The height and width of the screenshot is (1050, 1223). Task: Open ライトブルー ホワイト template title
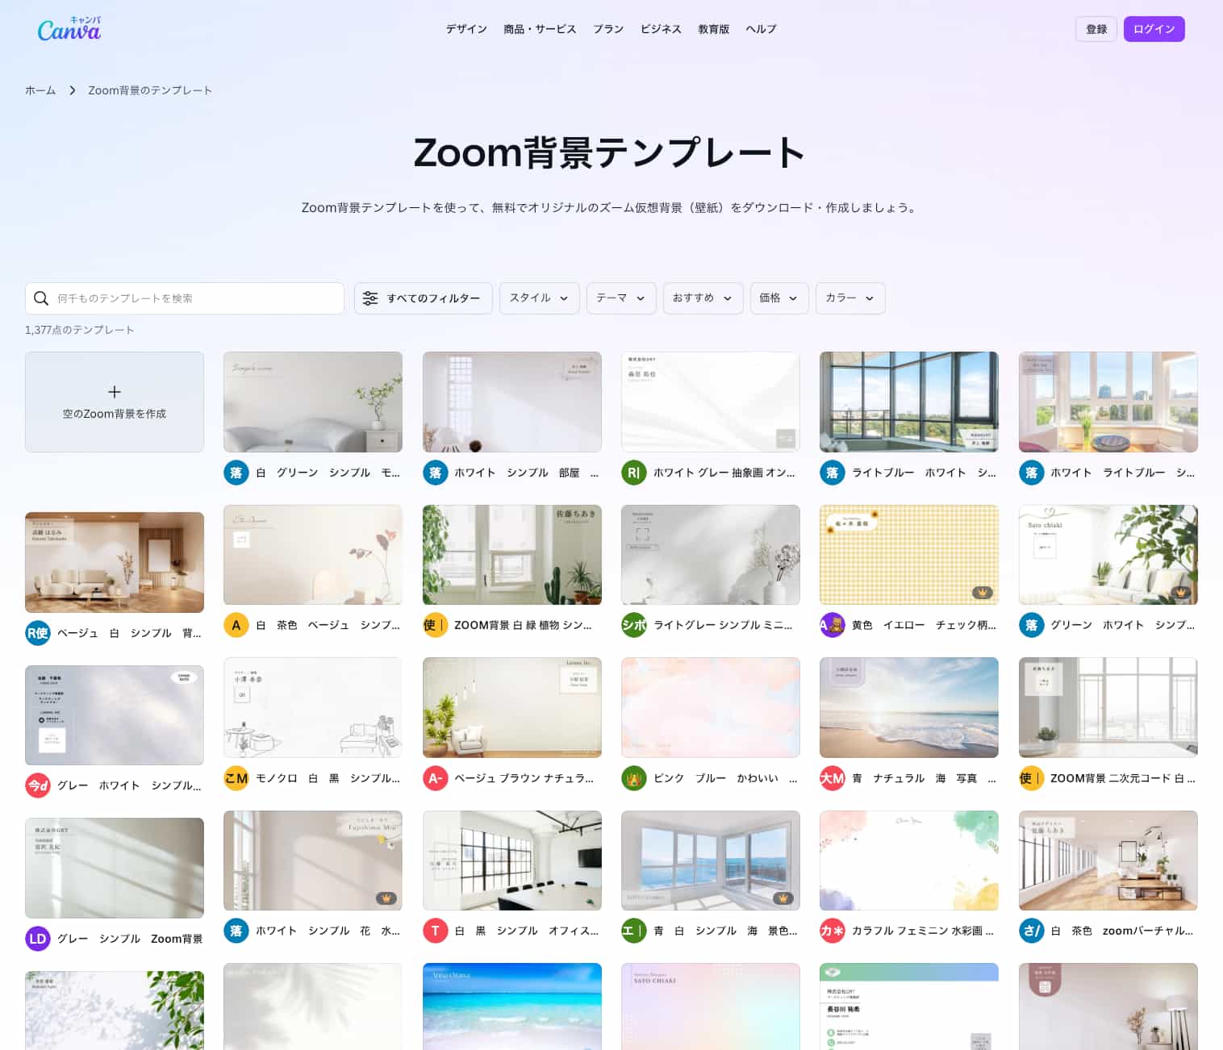coord(925,473)
